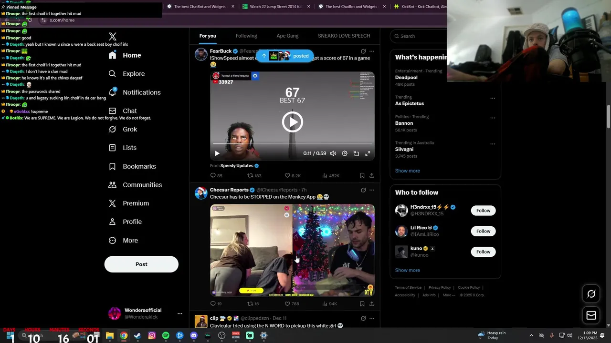
Task: Open more options for Bannon trend
Action: point(493,118)
